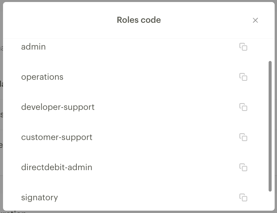Image resolution: width=277 pixels, height=213 pixels.
Task: Copy the admin role code
Action: click(x=243, y=47)
